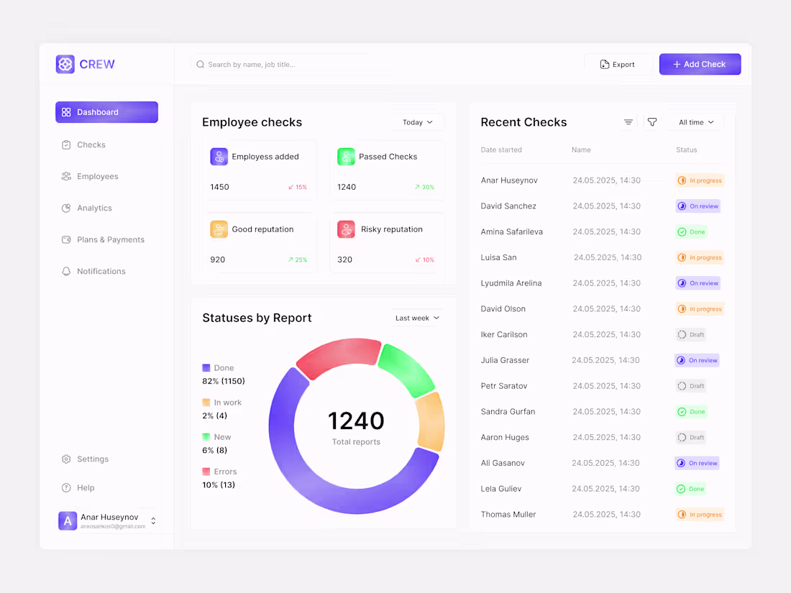Click the sort lines icon in Recent Checks
The width and height of the screenshot is (791, 593).
coord(628,121)
